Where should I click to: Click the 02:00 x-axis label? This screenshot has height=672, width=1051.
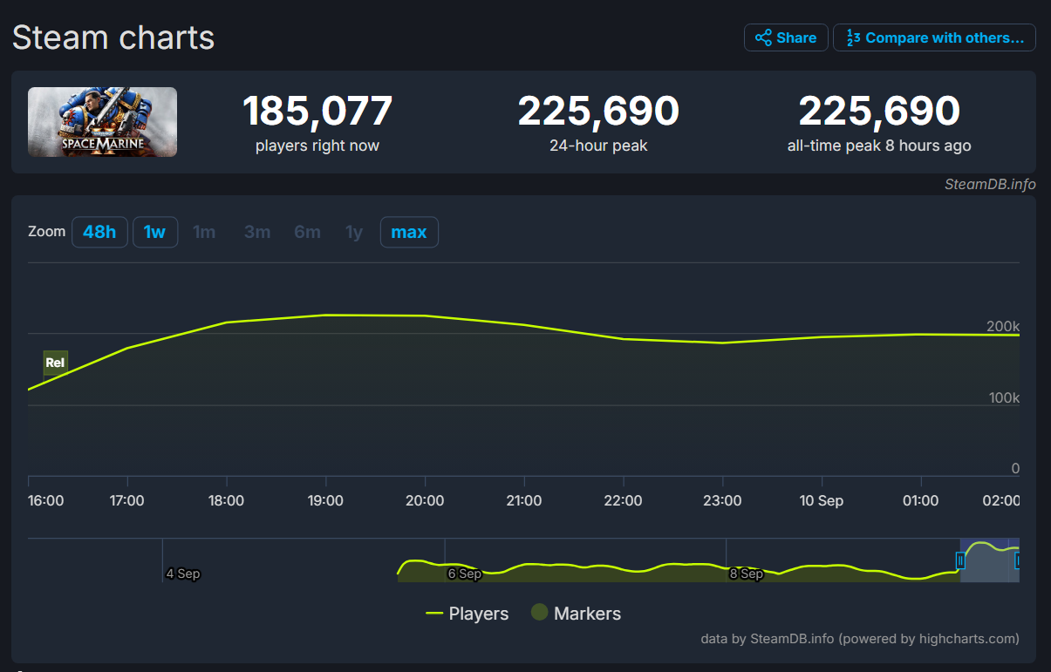pyautogui.click(x=1001, y=500)
